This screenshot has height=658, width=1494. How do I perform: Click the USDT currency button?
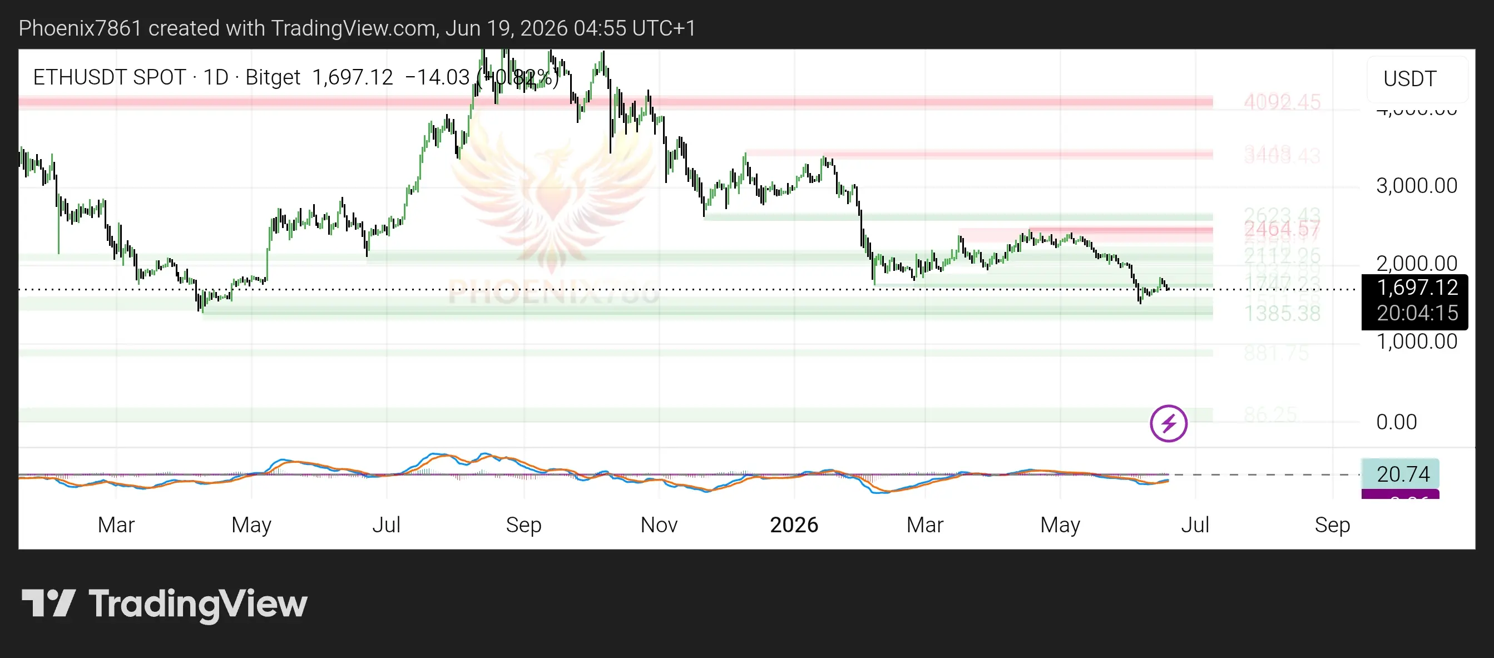coord(1417,79)
